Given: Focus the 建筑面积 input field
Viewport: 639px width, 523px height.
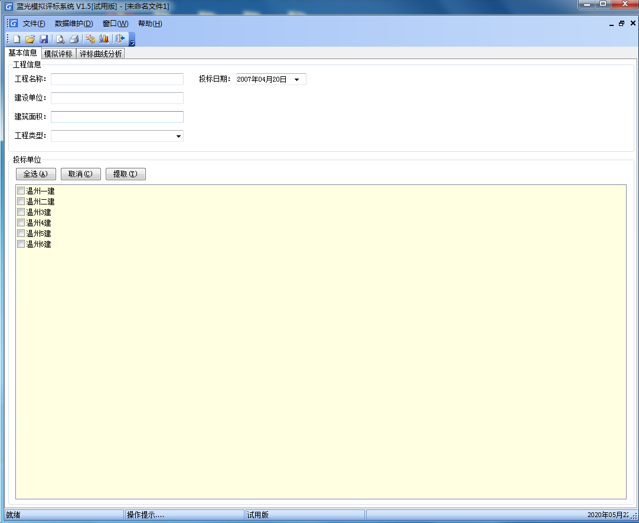Looking at the screenshot, I should coord(117,117).
